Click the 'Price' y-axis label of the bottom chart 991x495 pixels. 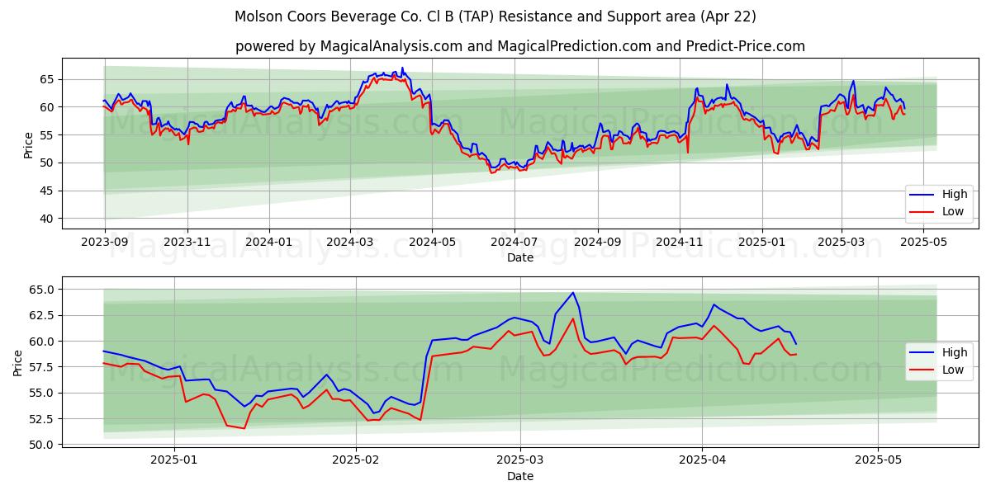18,362
